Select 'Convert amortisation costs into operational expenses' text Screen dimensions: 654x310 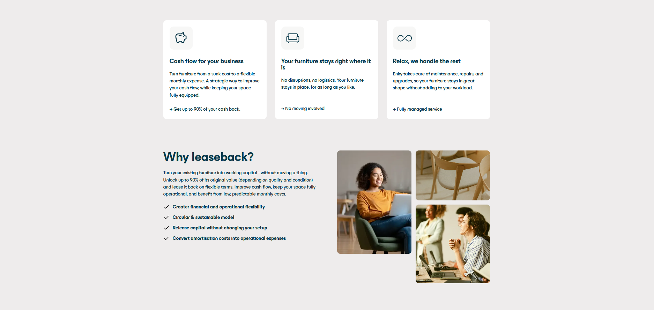click(x=229, y=238)
